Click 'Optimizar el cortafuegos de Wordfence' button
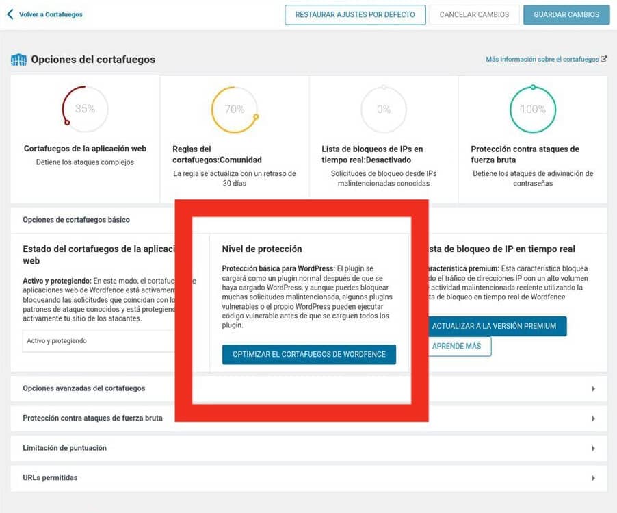The height and width of the screenshot is (513, 617). point(309,355)
